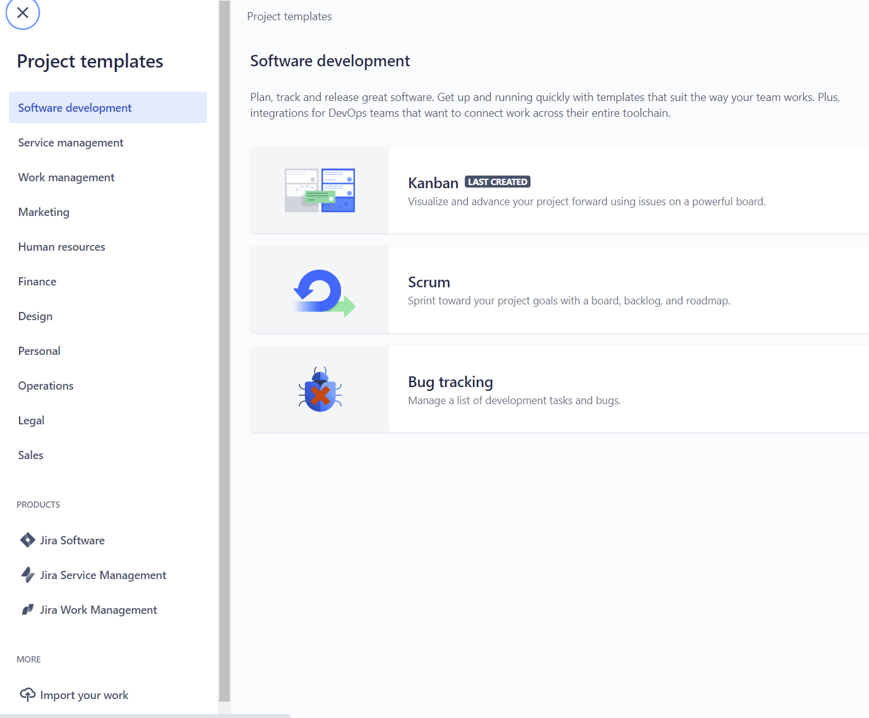Click the Bug tracking beetle illustration

tap(320, 390)
